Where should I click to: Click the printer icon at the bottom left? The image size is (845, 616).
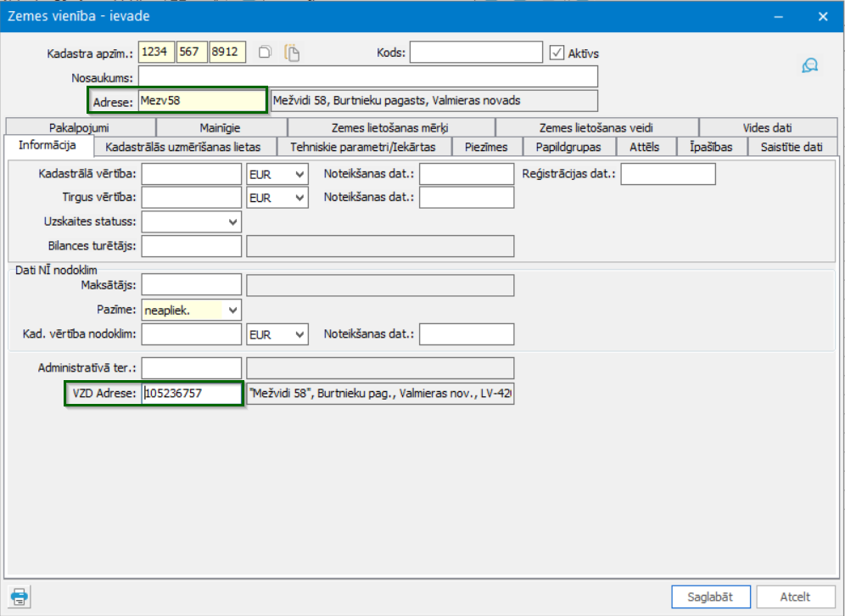tap(20, 596)
